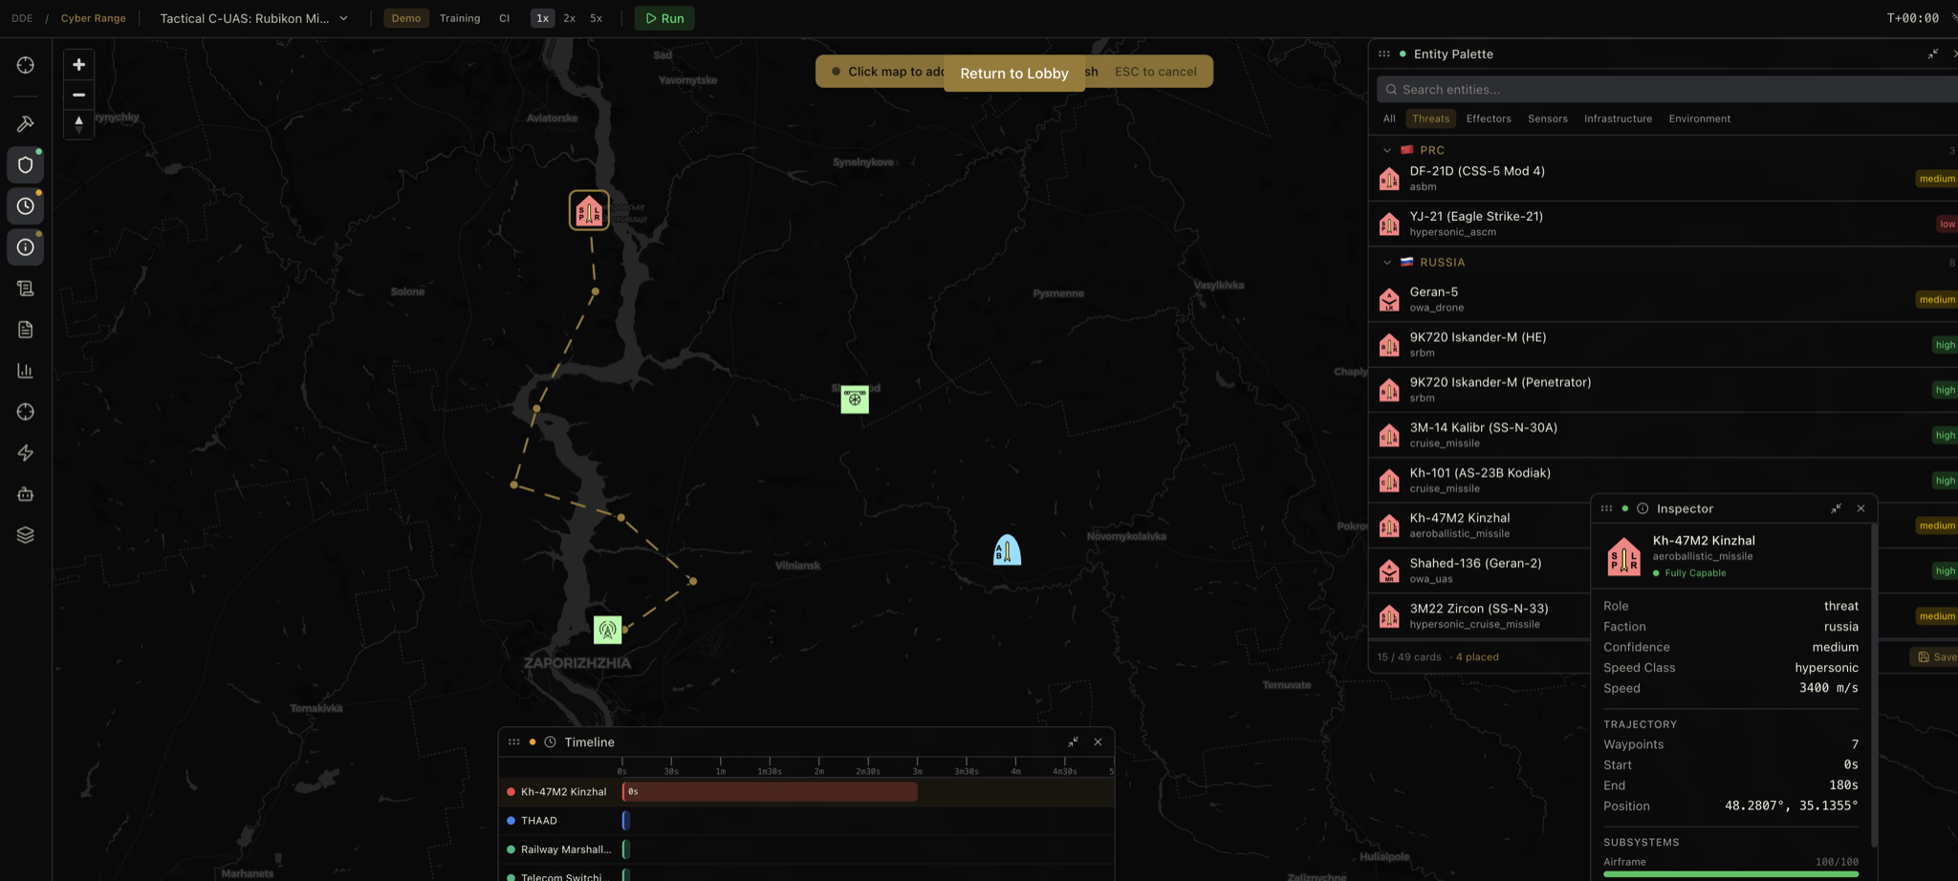The width and height of the screenshot is (1958, 881).
Task: Open the lightning bolt icon in sidebar
Action: click(x=26, y=453)
